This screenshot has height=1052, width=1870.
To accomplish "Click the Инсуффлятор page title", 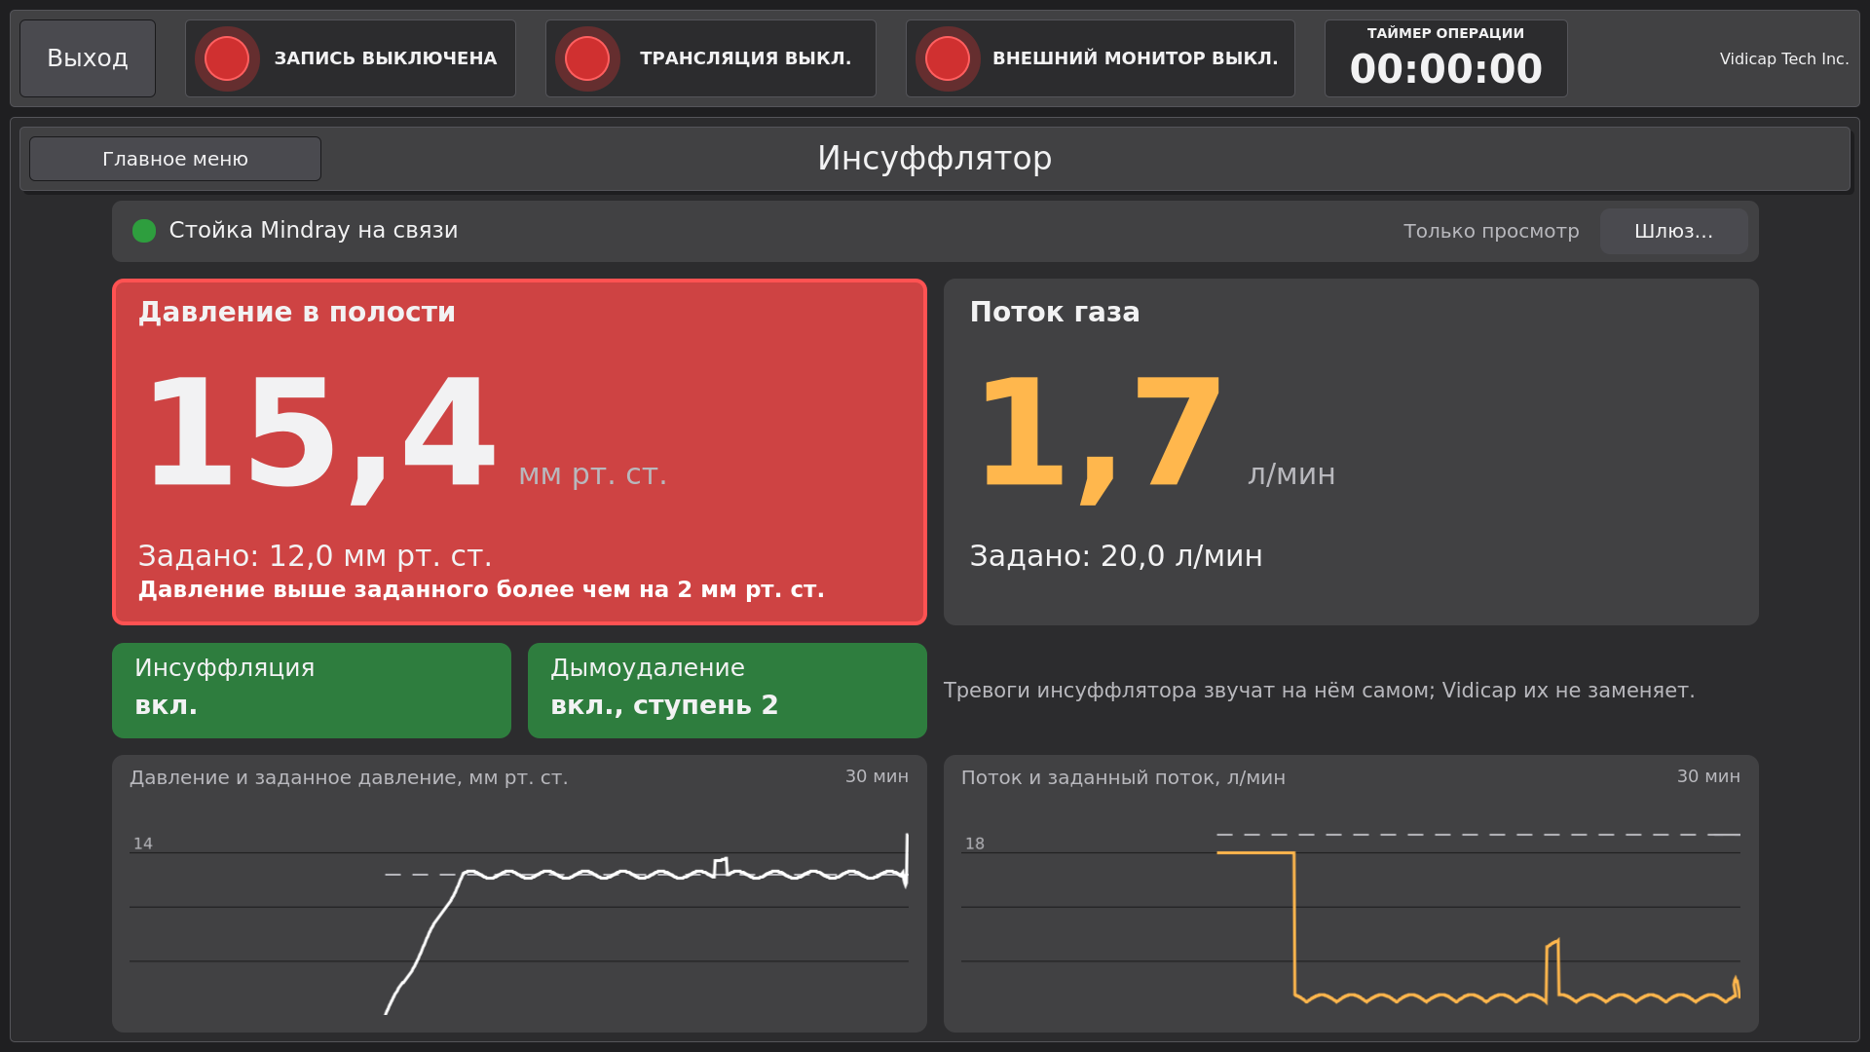I will [x=935, y=158].
